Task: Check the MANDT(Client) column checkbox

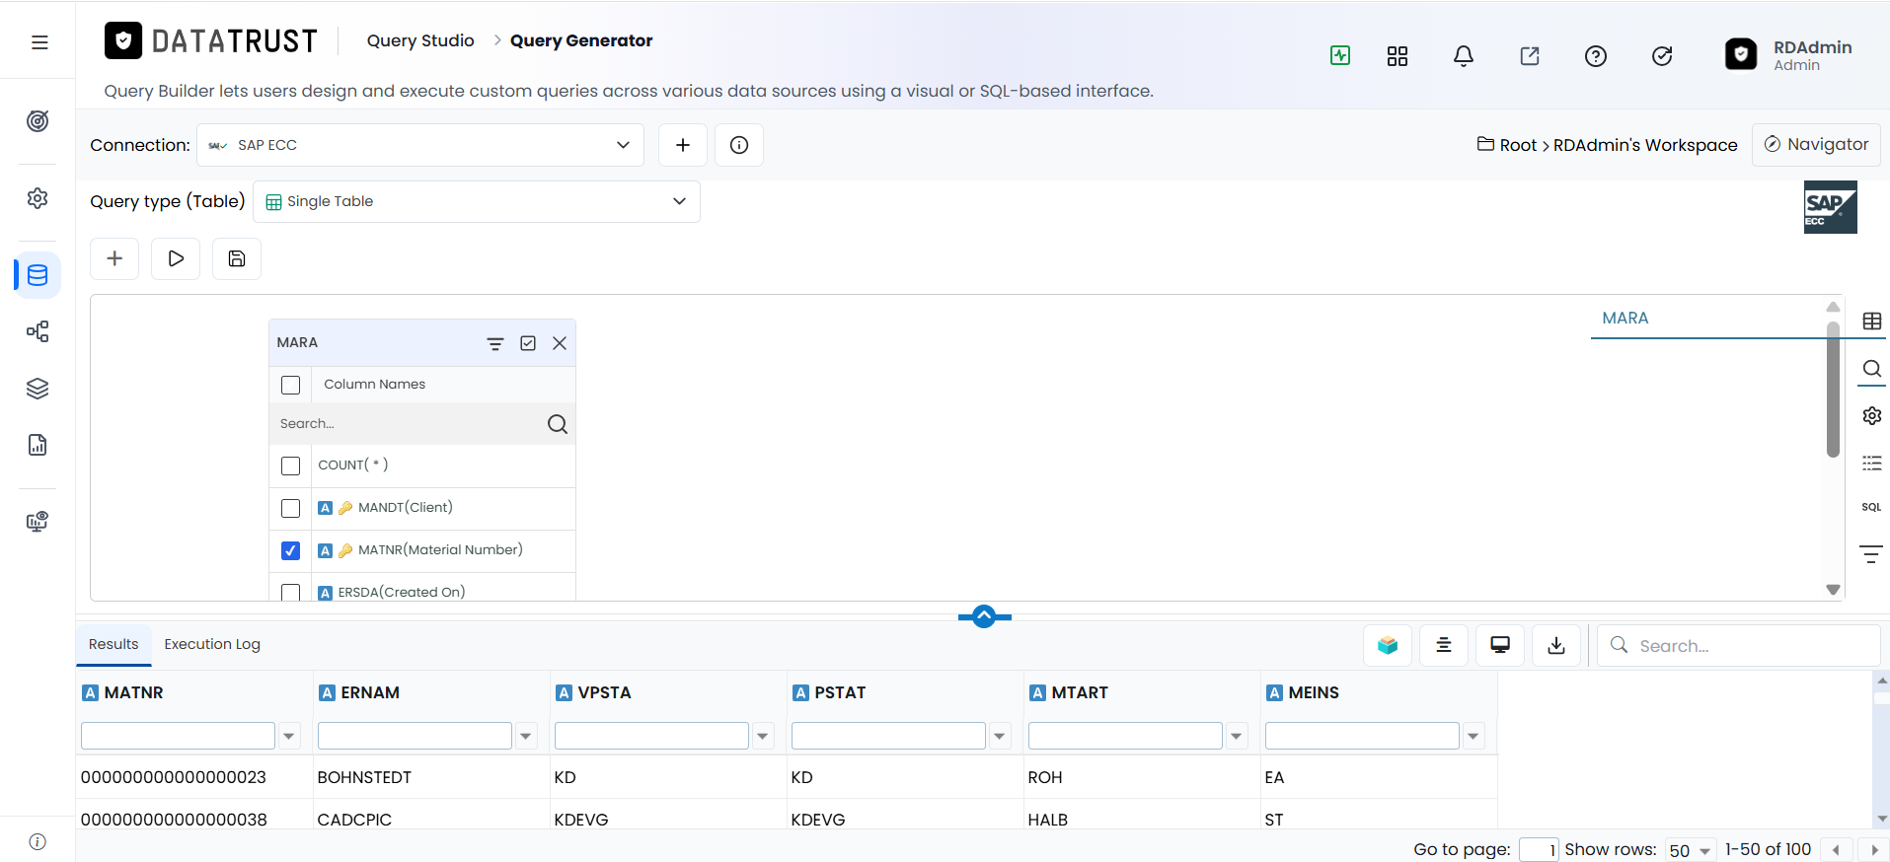Action: [290, 508]
